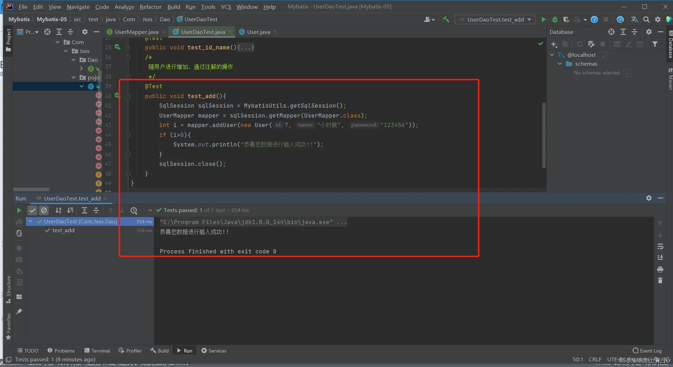Open the Services tool window

[x=214, y=350]
